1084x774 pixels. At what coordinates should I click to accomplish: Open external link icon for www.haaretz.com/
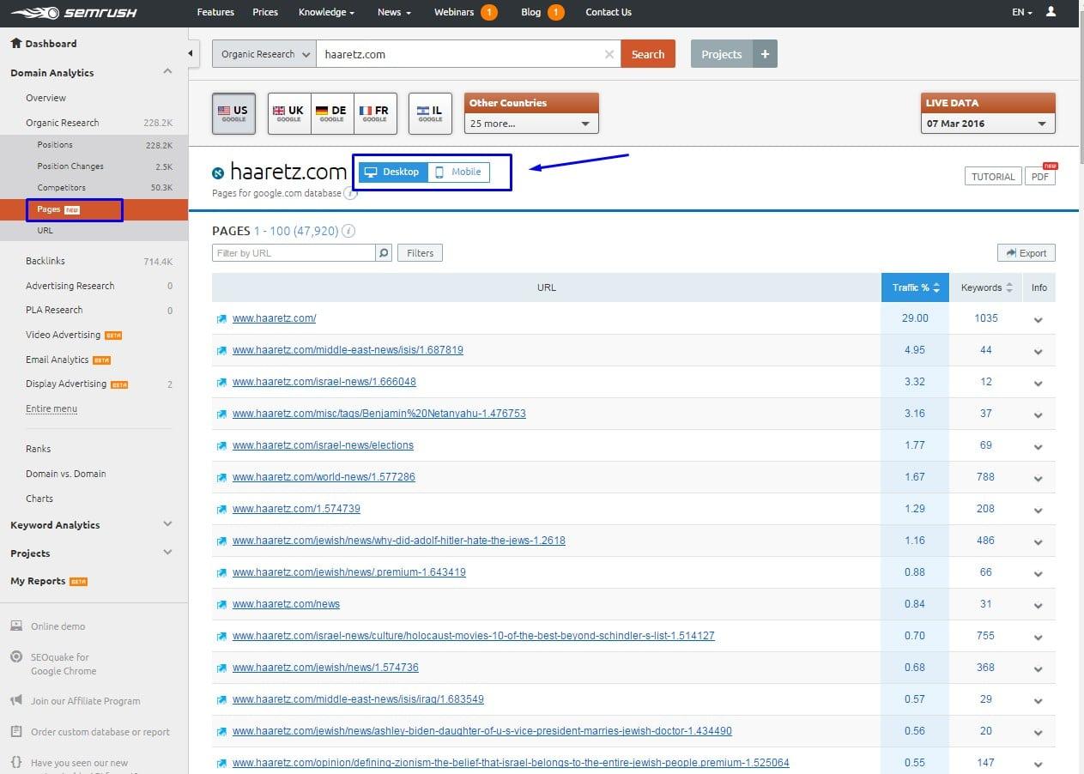click(x=221, y=318)
